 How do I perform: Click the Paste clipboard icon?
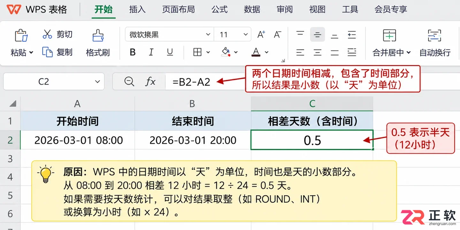(x=21, y=35)
